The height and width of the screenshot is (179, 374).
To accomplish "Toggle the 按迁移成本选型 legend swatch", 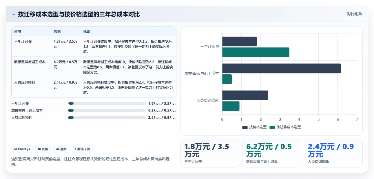I will pyautogui.click(x=272, y=127).
